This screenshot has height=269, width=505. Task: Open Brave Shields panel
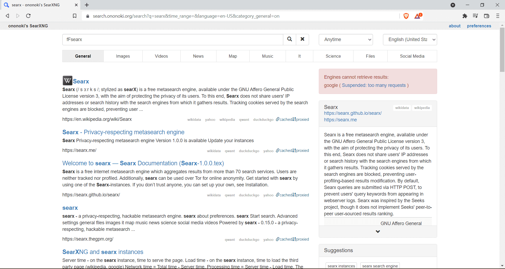click(x=406, y=16)
